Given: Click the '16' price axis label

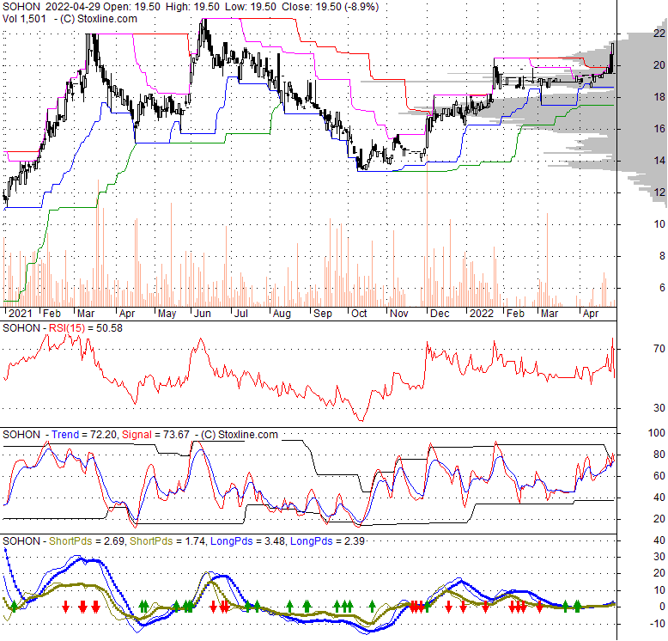Looking at the screenshot, I should click(x=659, y=129).
